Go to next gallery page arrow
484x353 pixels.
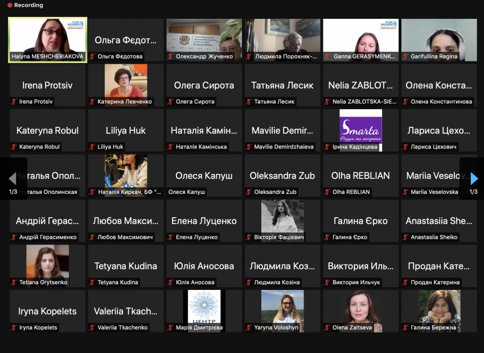pos(474,178)
